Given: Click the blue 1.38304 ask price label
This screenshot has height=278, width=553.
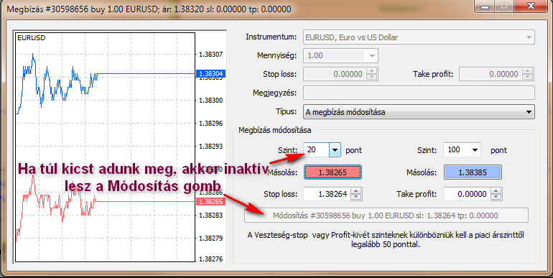Looking at the screenshot, I should click(210, 74).
